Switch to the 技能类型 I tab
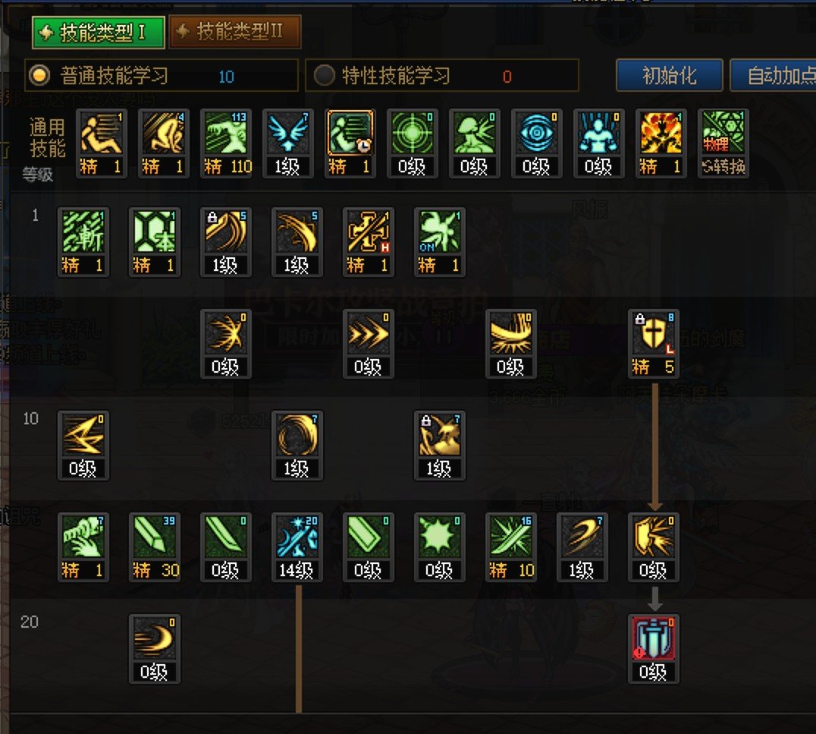 pos(99,33)
